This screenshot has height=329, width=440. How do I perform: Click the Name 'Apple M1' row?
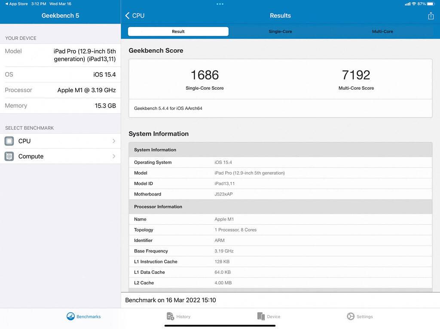pyautogui.click(x=280, y=219)
